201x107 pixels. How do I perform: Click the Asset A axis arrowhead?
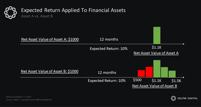click(x=183, y=44)
